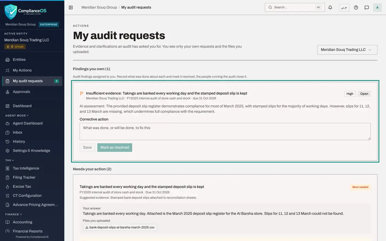Click the Excise Tax flame icon
386x241 pixels.
(x=8, y=186)
